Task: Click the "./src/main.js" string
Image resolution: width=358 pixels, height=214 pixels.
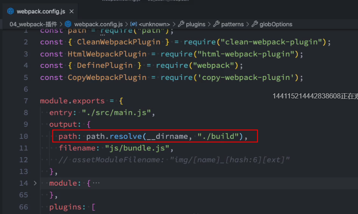Action: point(117,113)
